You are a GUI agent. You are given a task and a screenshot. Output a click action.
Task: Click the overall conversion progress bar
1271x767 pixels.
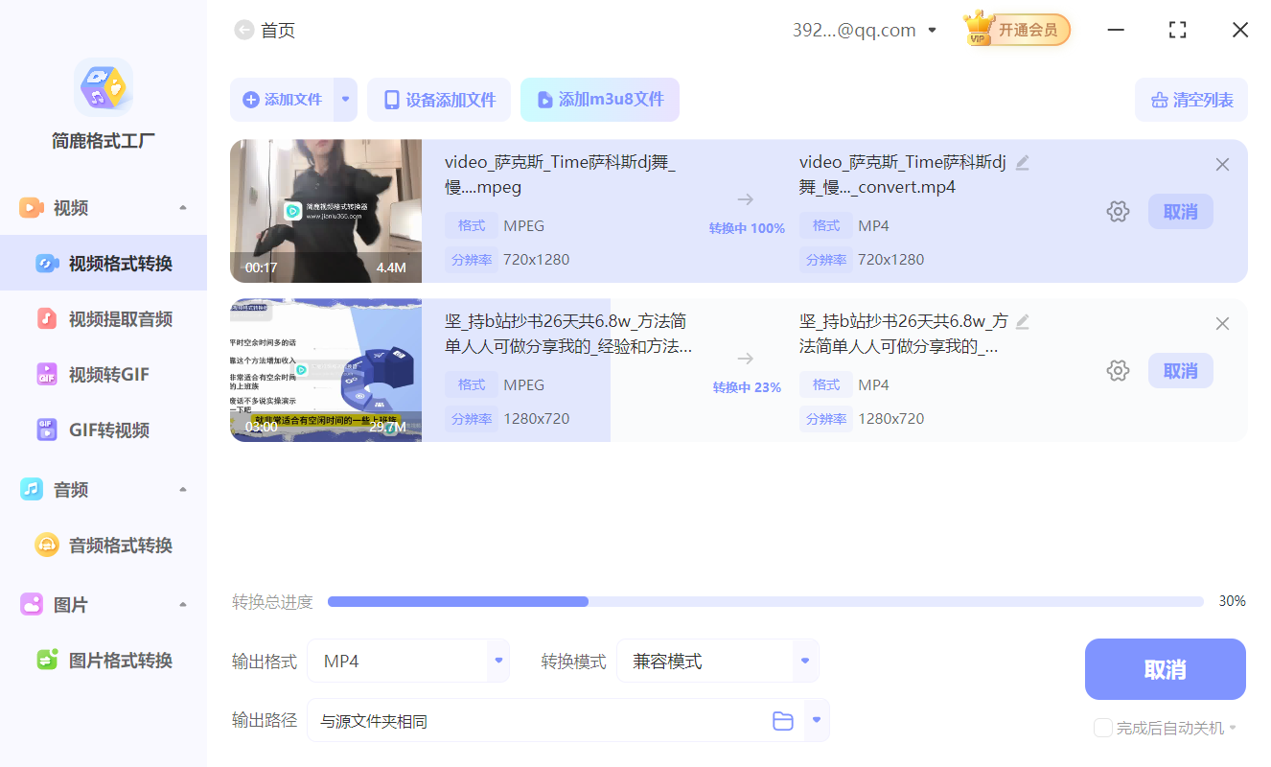click(765, 601)
